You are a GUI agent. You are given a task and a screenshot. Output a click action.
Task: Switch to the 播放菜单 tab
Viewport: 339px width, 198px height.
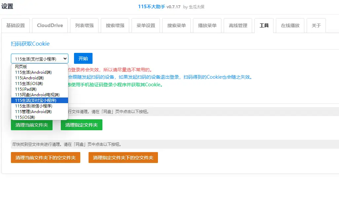click(x=207, y=25)
